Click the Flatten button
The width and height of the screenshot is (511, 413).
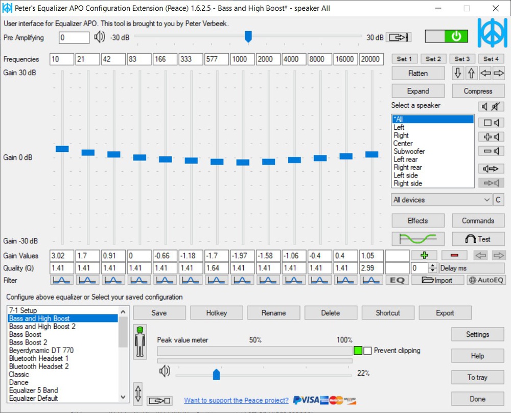pos(417,73)
